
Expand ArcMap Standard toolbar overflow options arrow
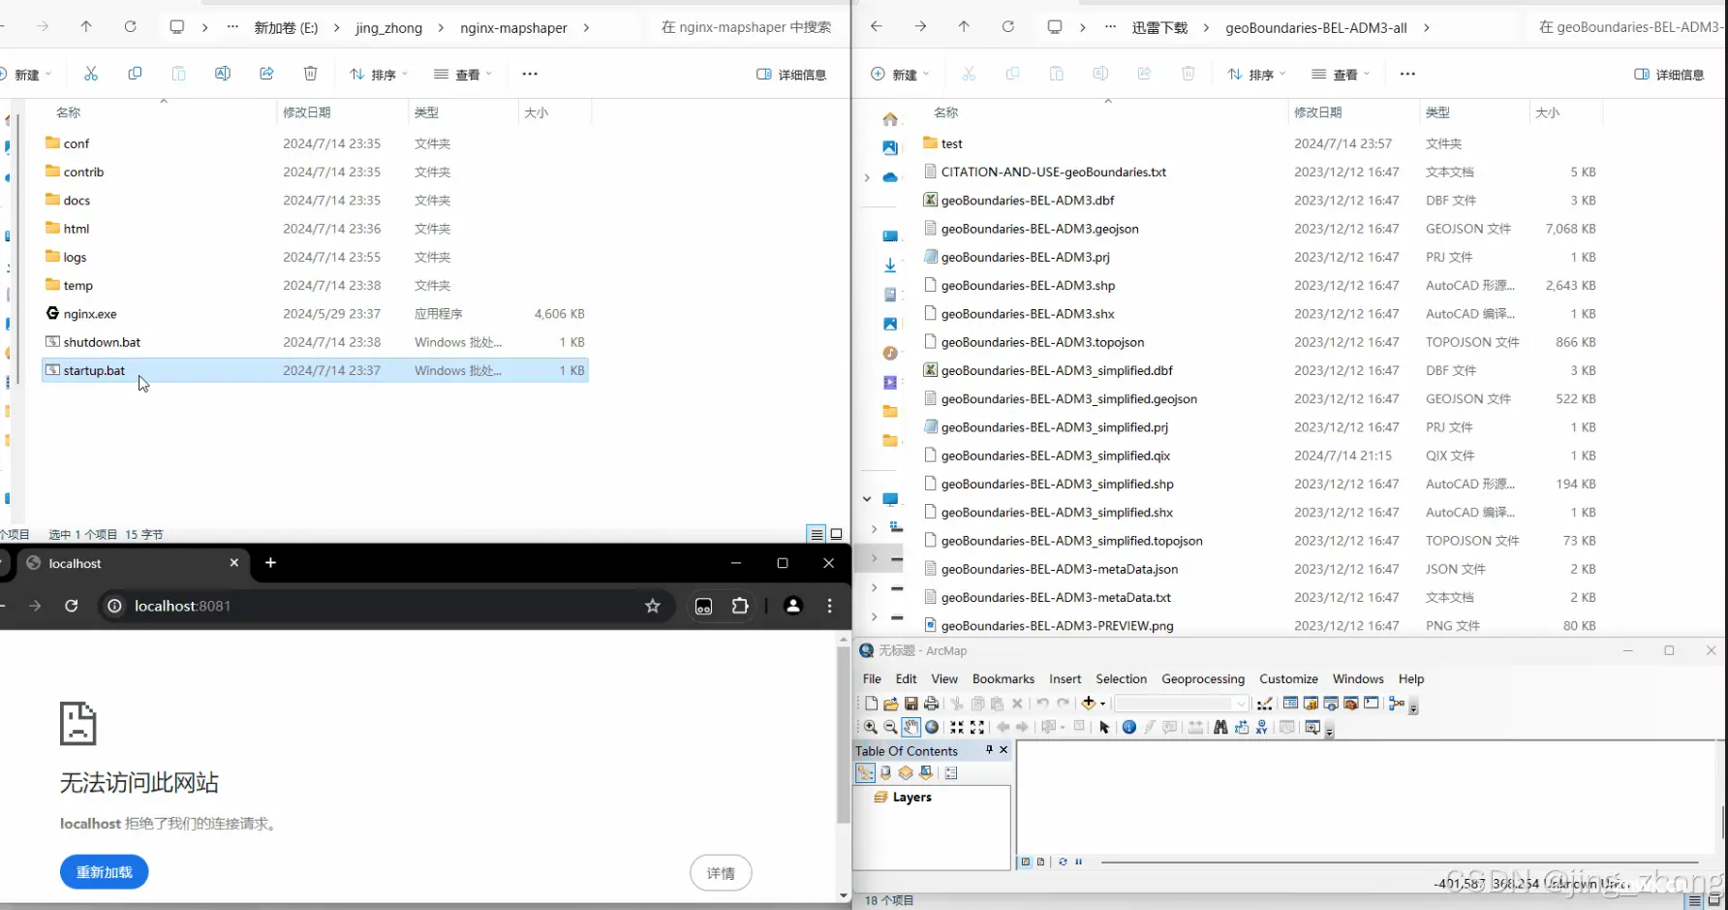tap(1413, 708)
